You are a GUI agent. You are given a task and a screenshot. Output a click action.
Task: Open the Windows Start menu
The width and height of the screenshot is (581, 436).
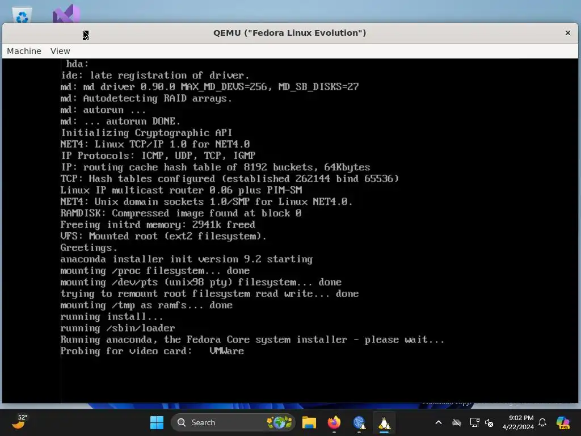[157, 422]
